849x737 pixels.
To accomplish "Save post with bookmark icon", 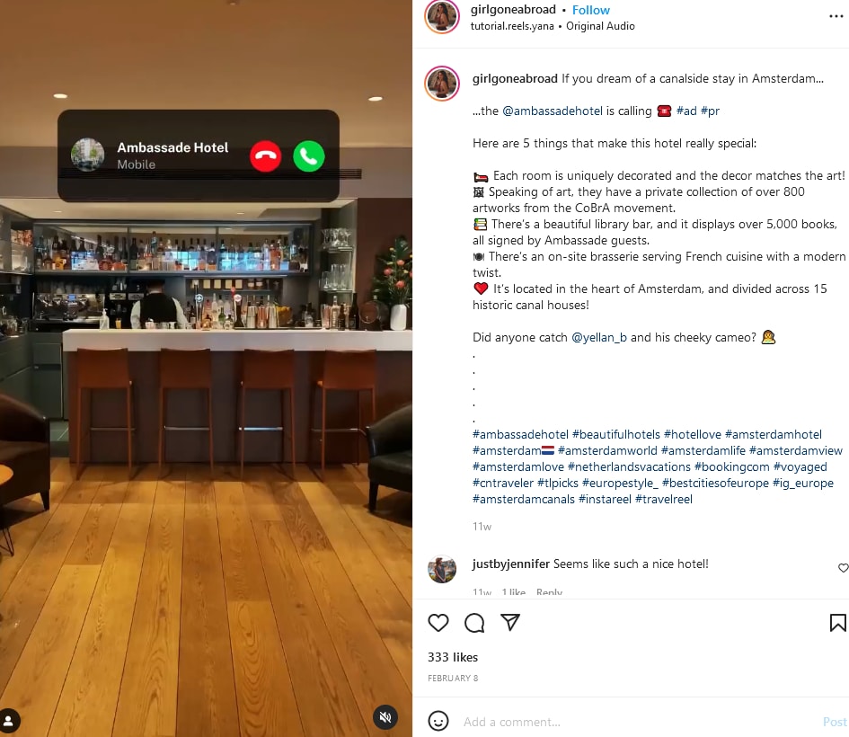I will pos(837,623).
